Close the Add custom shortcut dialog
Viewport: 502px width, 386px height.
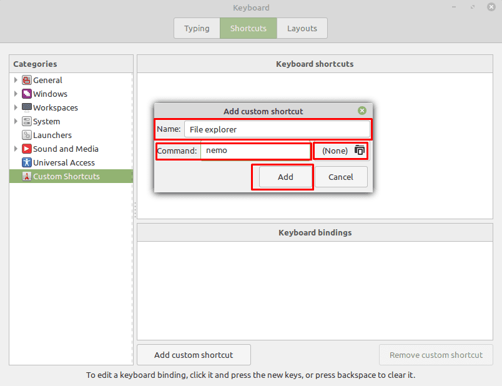tap(362, 111)
